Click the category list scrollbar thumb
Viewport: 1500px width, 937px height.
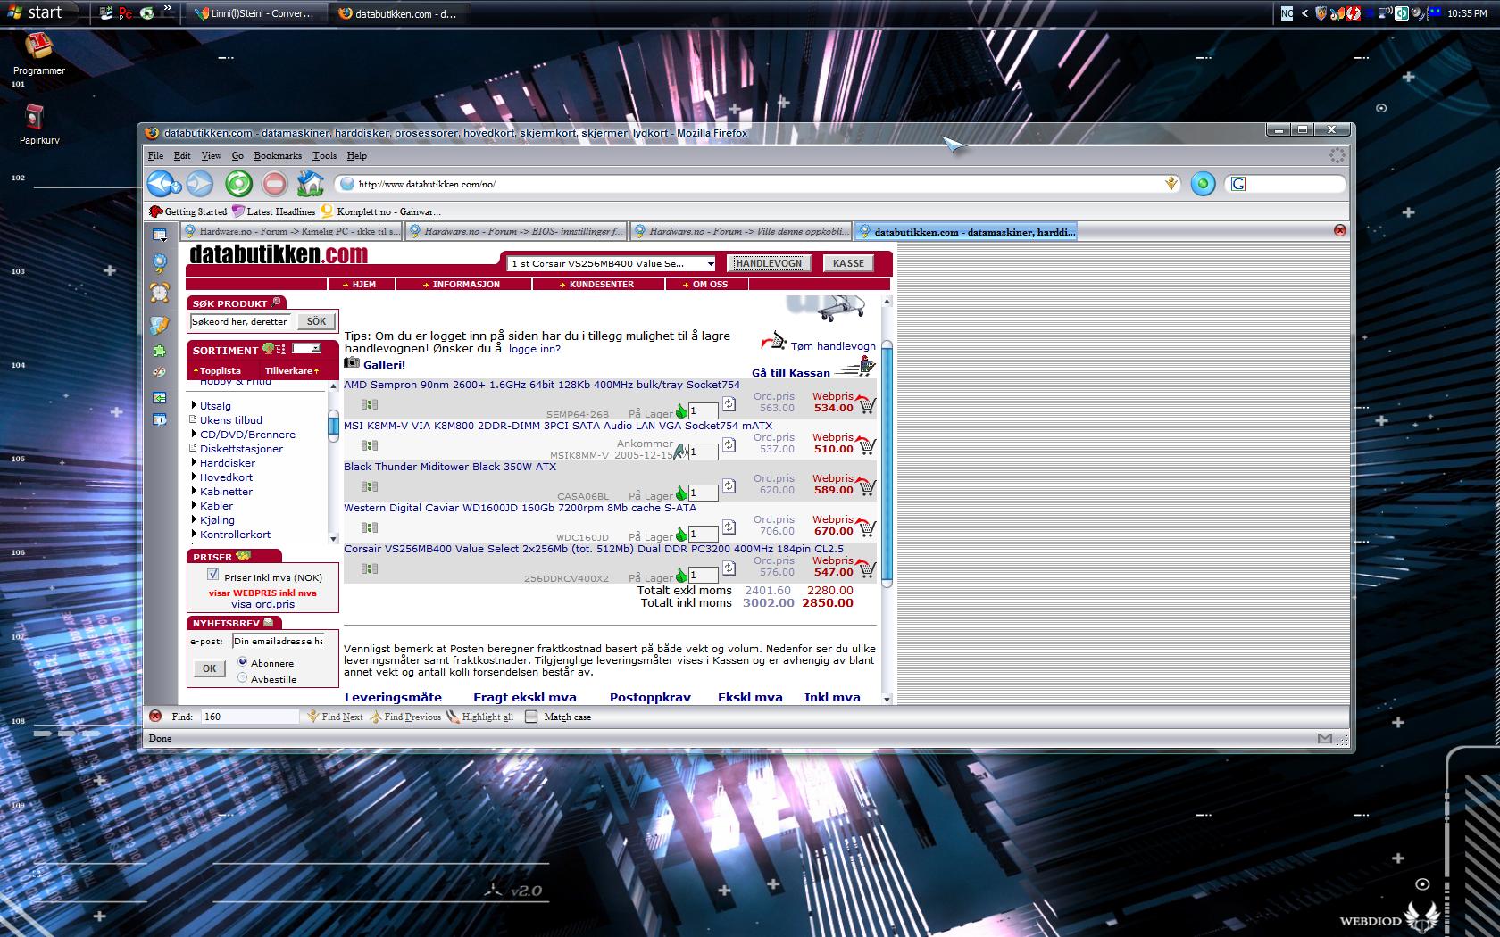tap(333, 425)
